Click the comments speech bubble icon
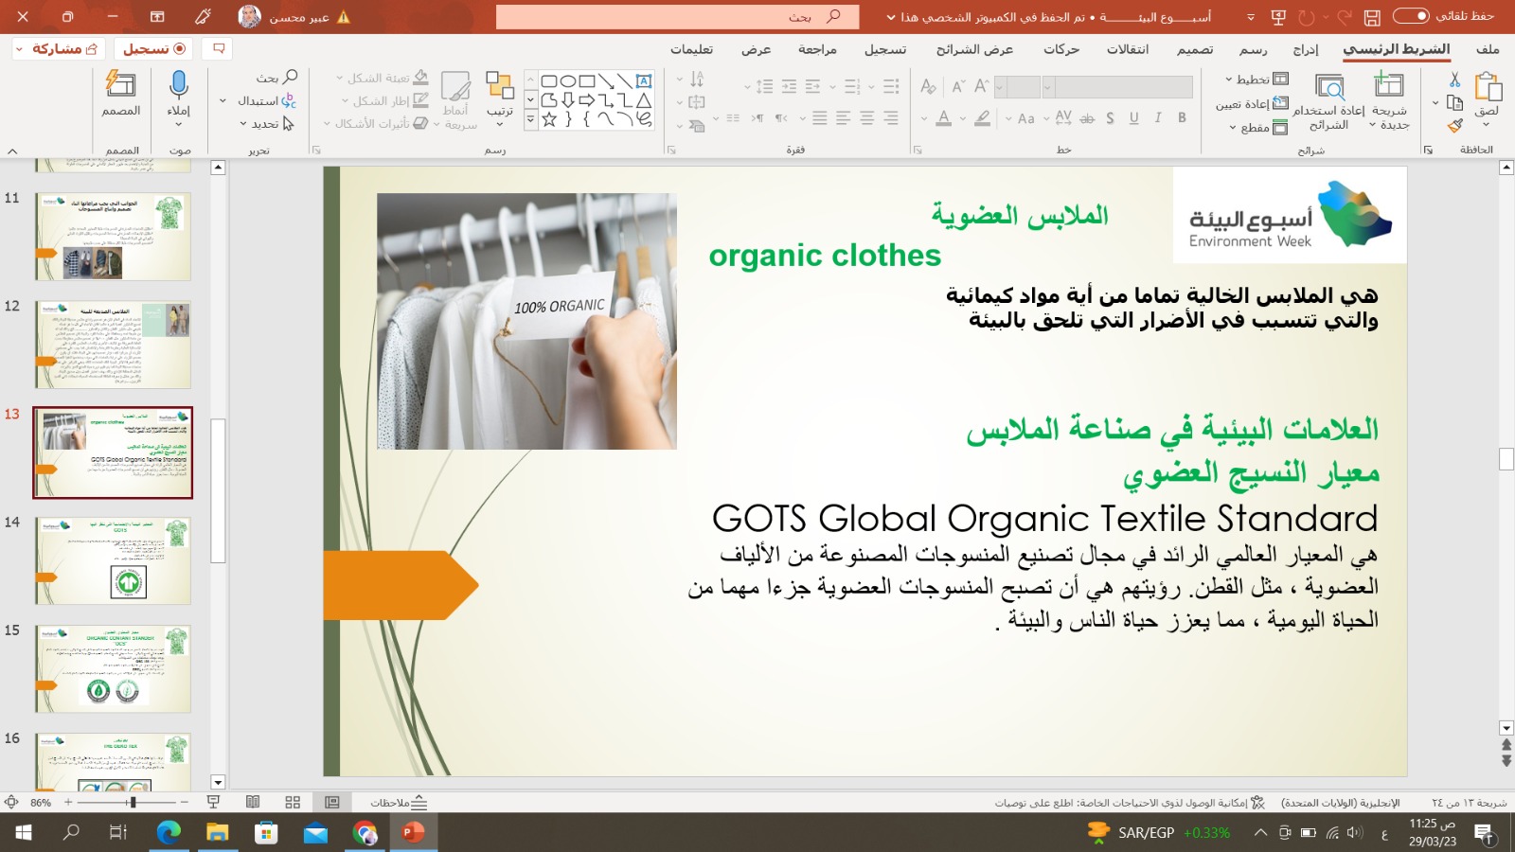Image resolution: width=1515 pixels, height=852 pixels. (x=219, y=48)
